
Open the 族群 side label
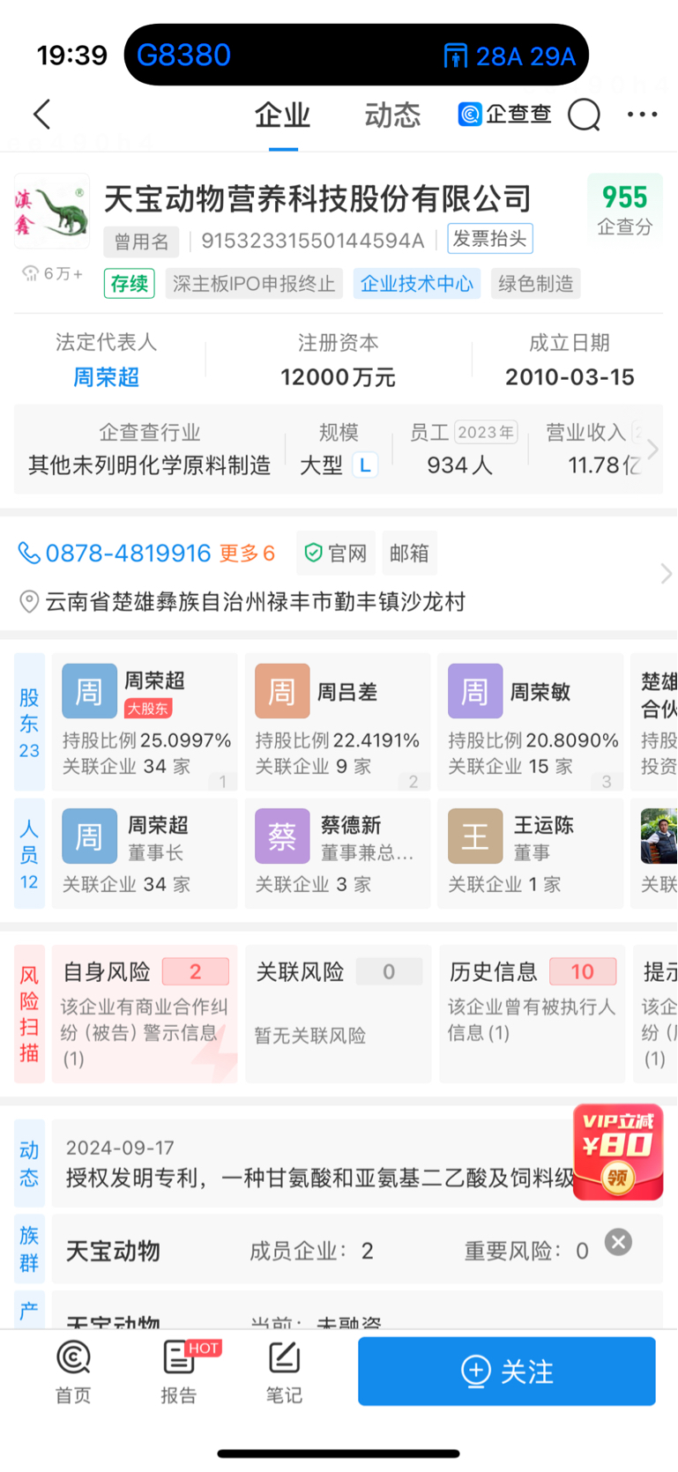[29, 1249]
